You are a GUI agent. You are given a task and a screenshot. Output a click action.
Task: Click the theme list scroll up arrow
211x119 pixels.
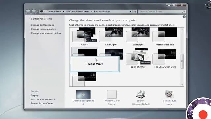click(182, 29)
